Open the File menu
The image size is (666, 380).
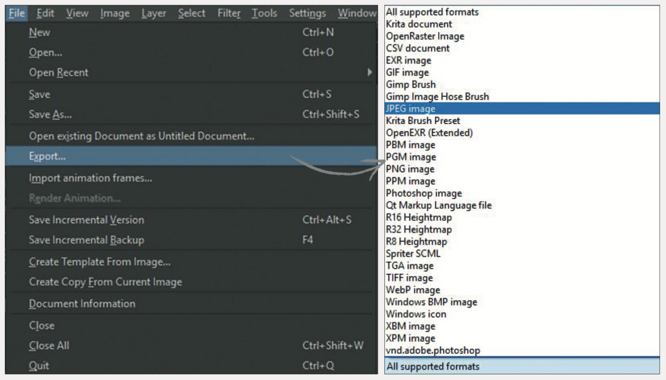(x=16, y=12)
